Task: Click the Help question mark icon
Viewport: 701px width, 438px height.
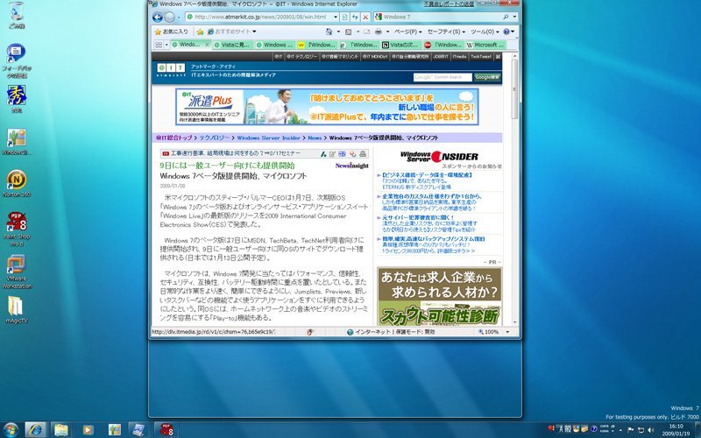Action: pos(506,32)
